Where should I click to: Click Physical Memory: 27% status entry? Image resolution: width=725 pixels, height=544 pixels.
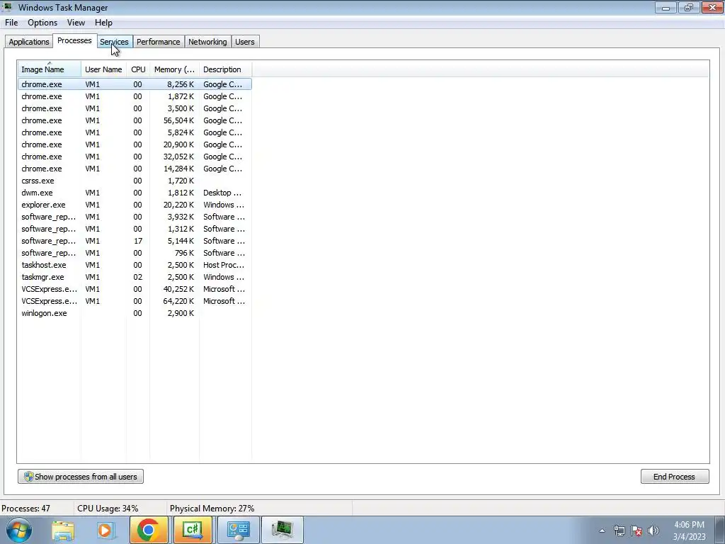pos(212,509)
